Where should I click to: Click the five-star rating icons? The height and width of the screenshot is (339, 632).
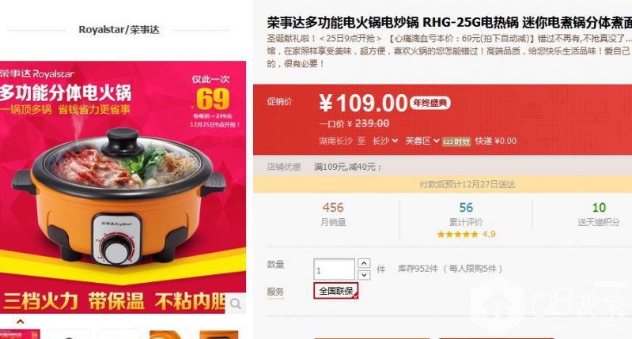pos(457,235)
